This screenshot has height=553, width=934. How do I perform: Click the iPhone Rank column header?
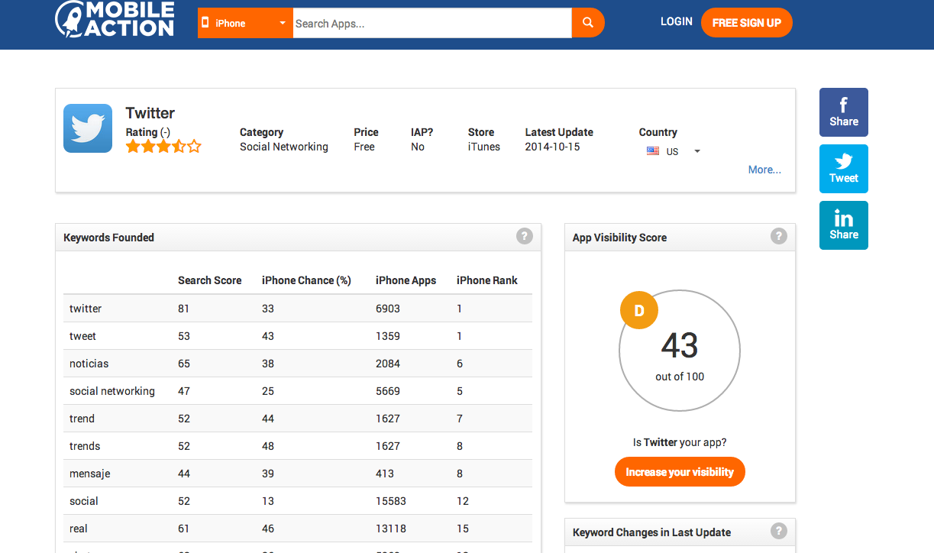[x=486, y=280]
